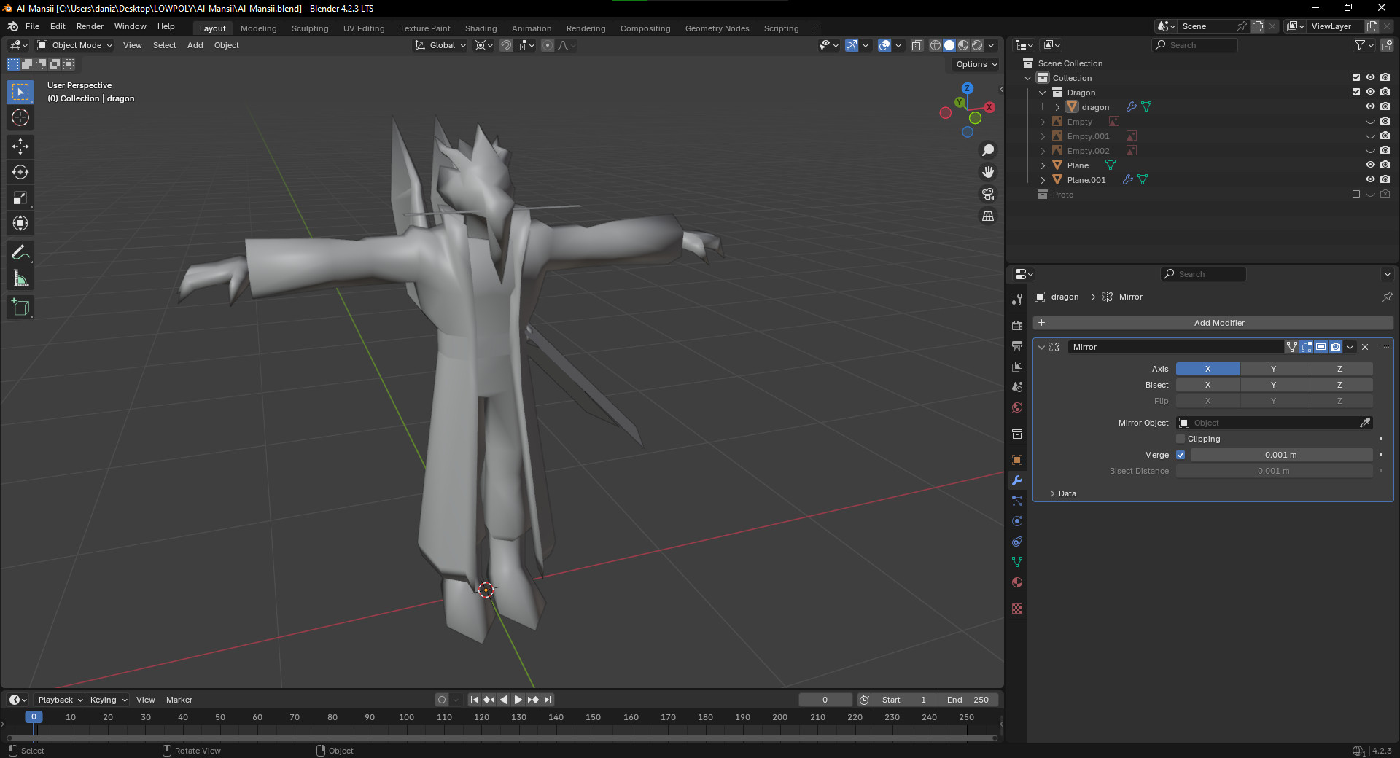The height and width of the screenshot is (758, 1400).
Task: Open the Render properties tab
Action: (1017, 326)
